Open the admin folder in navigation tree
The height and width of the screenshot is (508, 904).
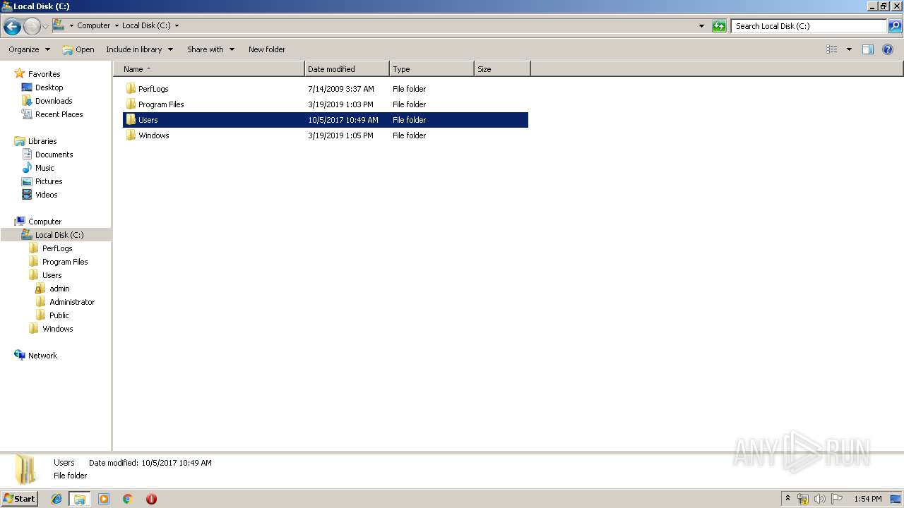(59, 289)
